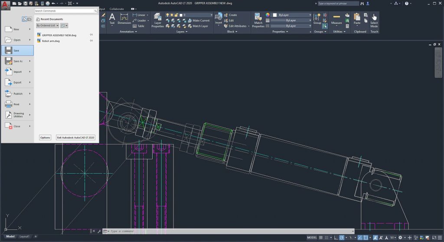Pin GRIPPER ASSEMBLY NEW.dwg in recent list
The width and height of the screenshot is (444, 242).
91,35
